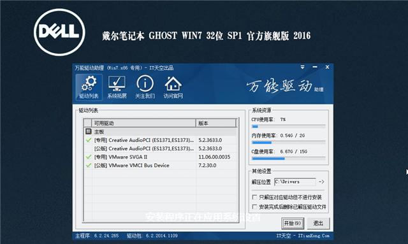Open the title bar dropdown menu arrow
The image size is (408, 244).
(302, 68)
